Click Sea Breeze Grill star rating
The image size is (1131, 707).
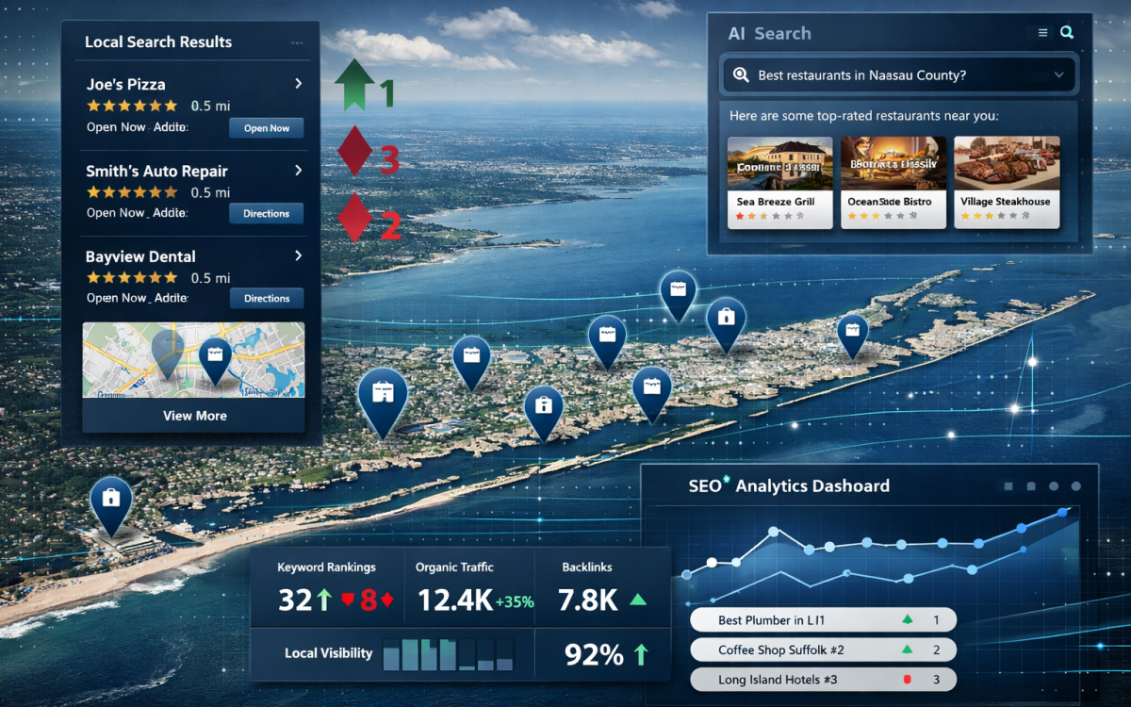769,216
